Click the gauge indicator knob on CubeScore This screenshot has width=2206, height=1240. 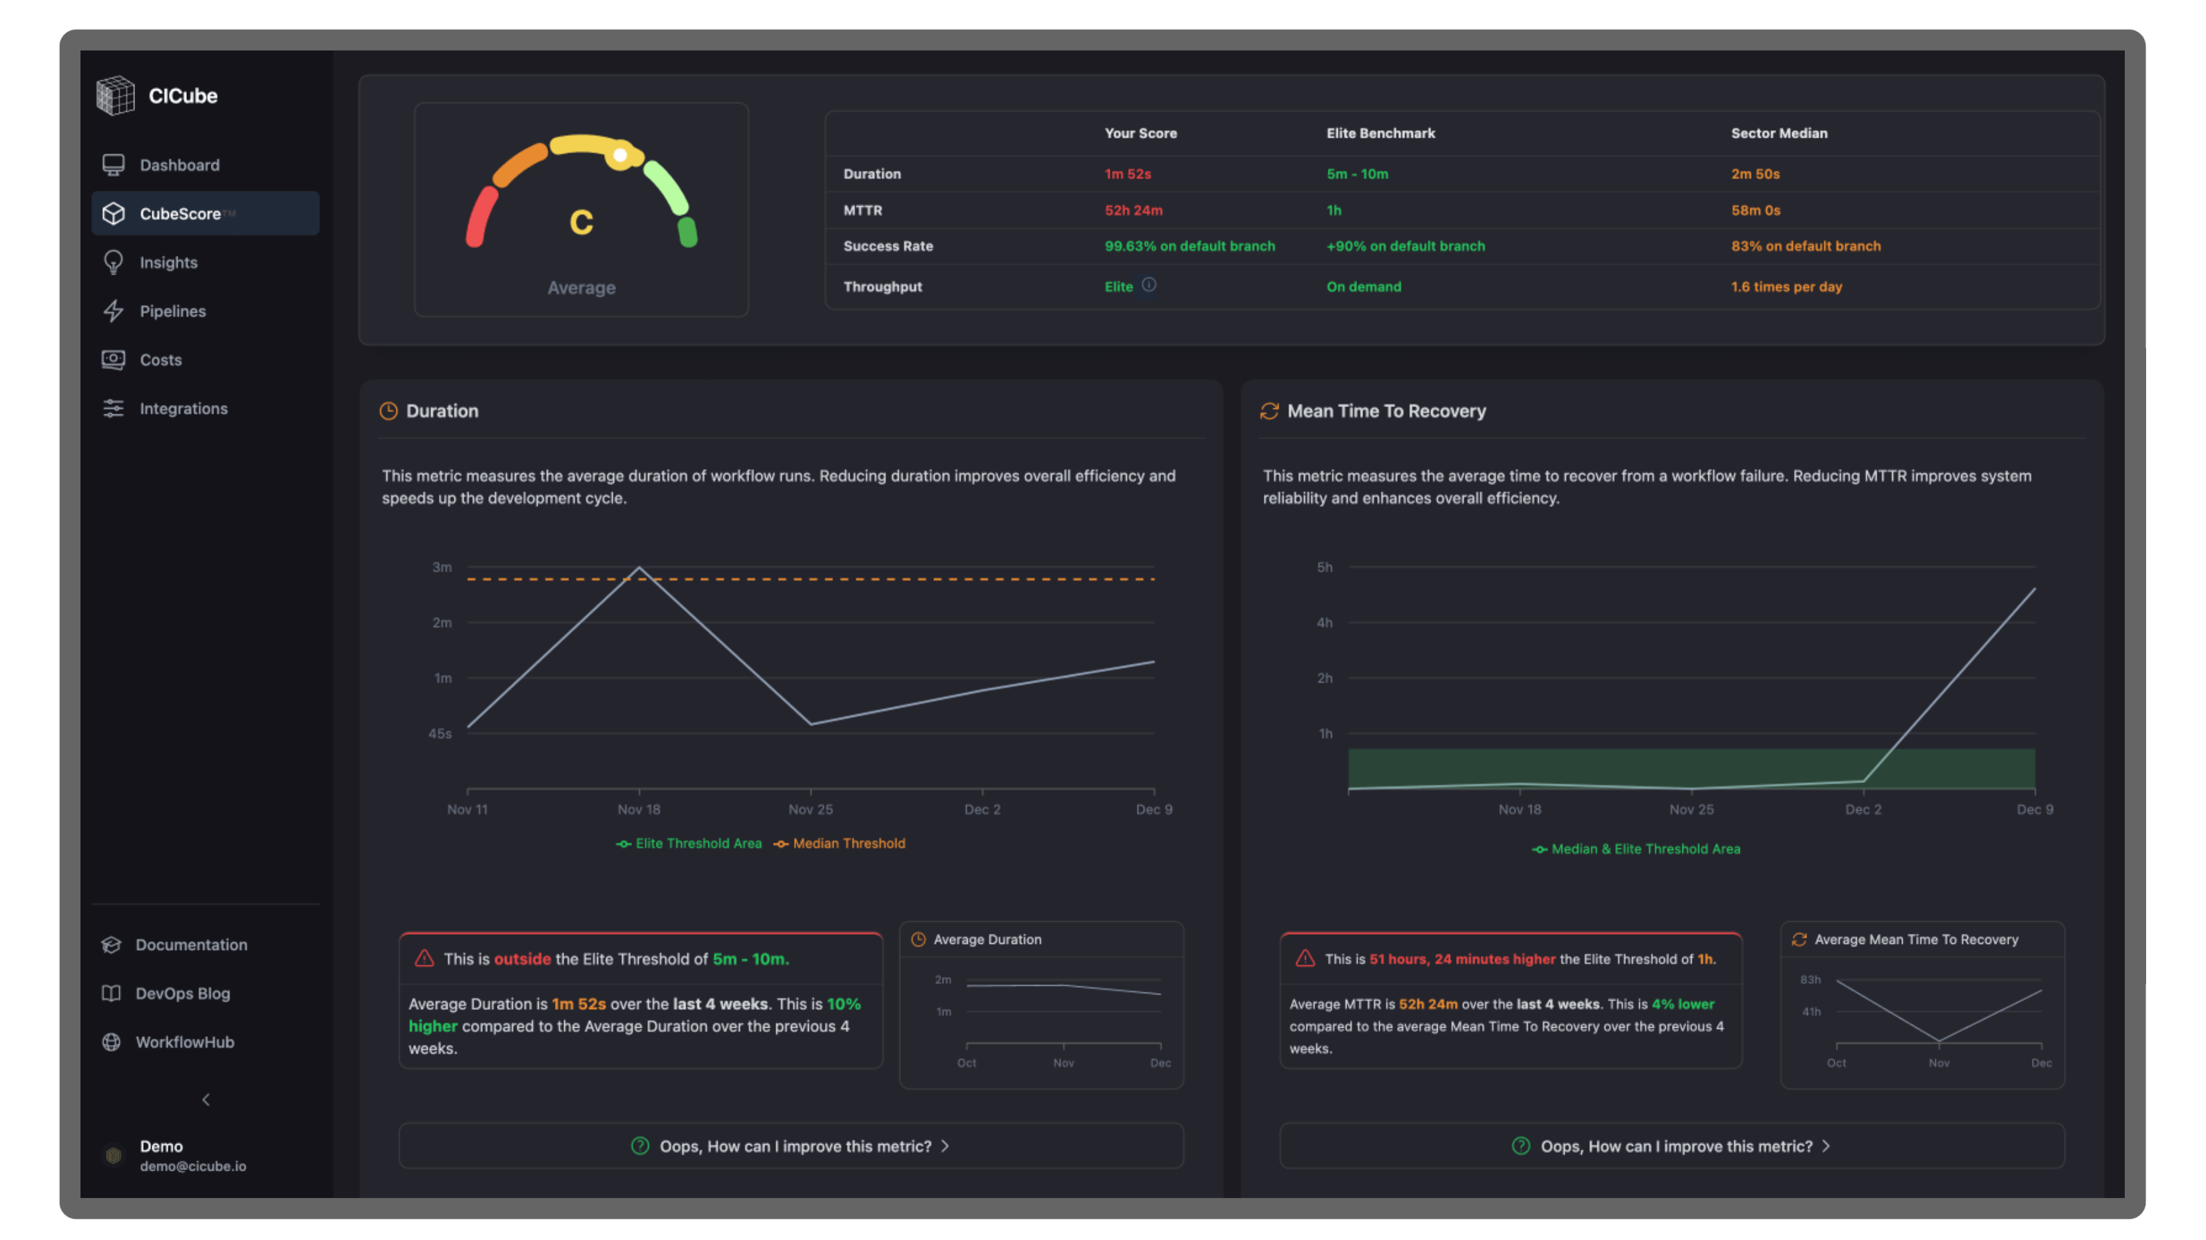620,155
